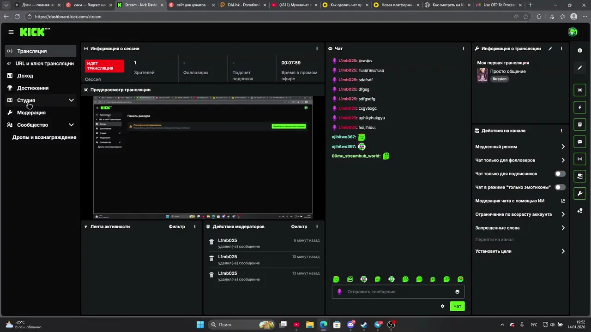Open OBS Studio from the taskbar
Screen dimensions: 591x332
[392, 325]
